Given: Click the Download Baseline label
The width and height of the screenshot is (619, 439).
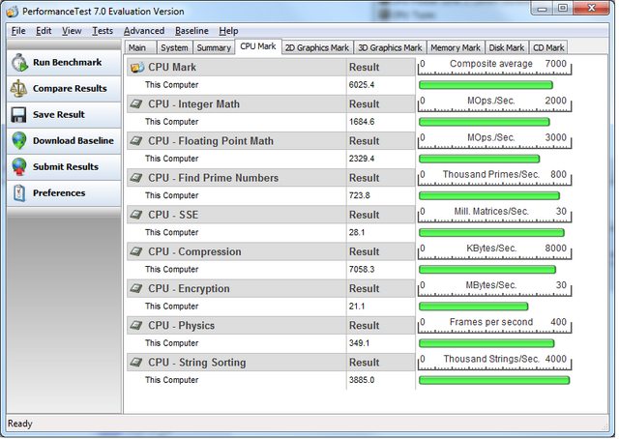Looking at the screenshot, I should pos(74,141).
